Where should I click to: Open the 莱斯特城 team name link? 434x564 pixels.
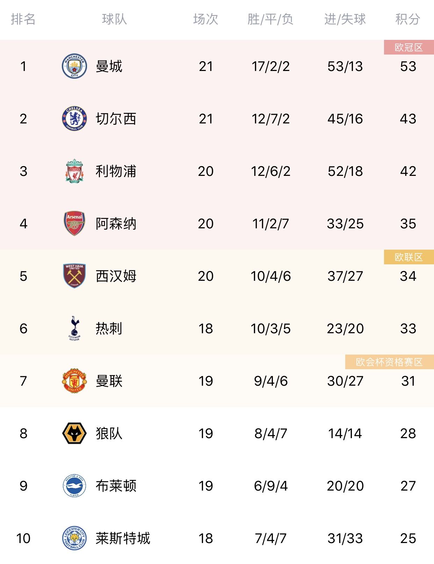[123, 538]
